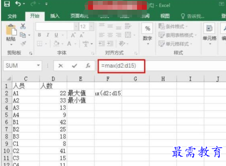Image resolution: width=226 pixels, height=166 pixels.
Task: Click the Insert Function fx icon
Action: pyautogui.click(x=88, y=66)
